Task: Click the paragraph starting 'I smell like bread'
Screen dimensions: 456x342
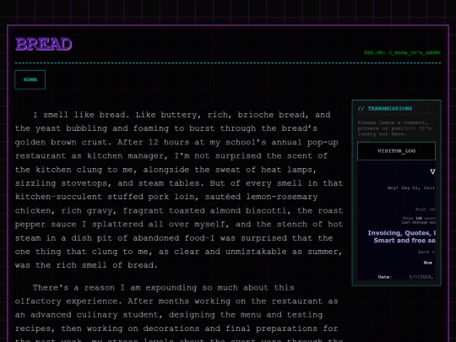Action: pos(179,190)
